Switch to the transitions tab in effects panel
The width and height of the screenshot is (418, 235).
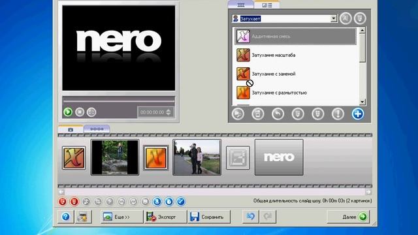[241, 5]
